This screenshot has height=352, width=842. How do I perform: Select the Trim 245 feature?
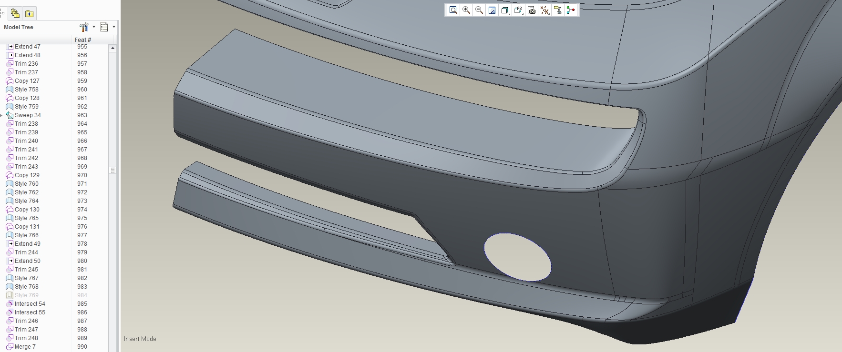(26, 270)
